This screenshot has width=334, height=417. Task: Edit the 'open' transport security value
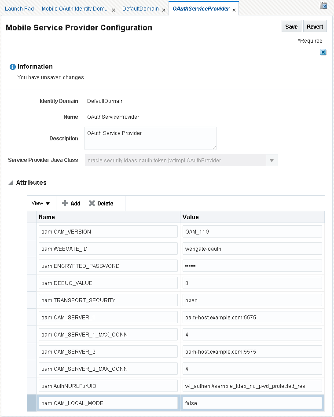(x=252, y=300)
